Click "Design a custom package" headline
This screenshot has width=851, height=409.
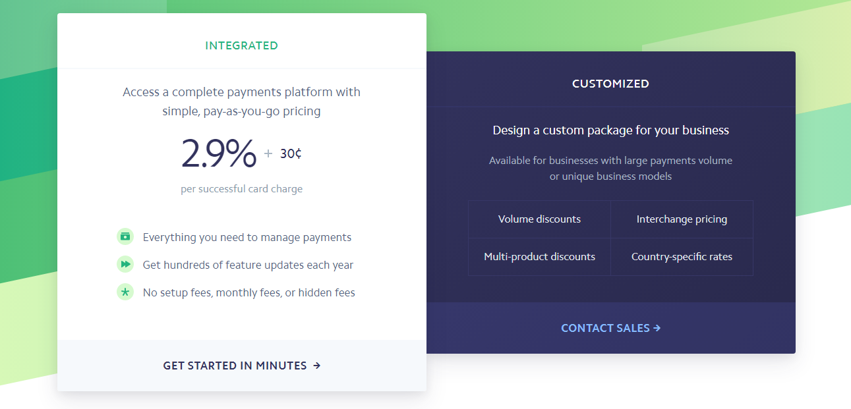610,130
